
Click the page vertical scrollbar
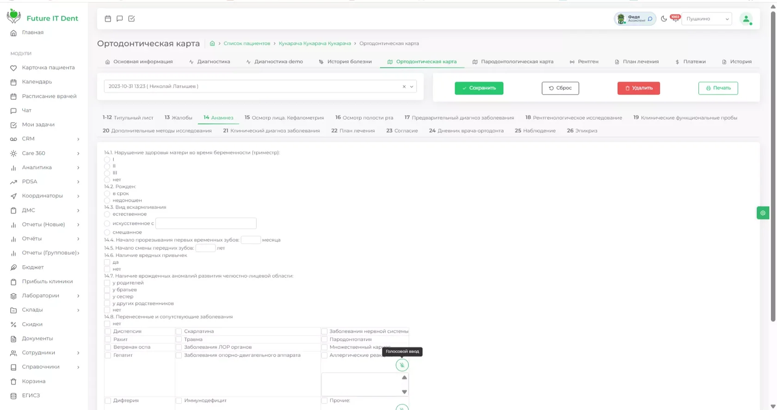tap(773, 166)
